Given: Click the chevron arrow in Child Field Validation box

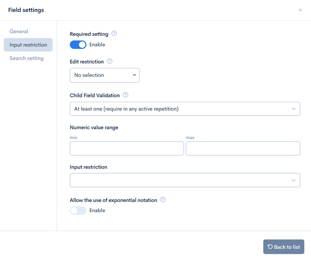Looking at the screenshot, I should tap(293, 109).
